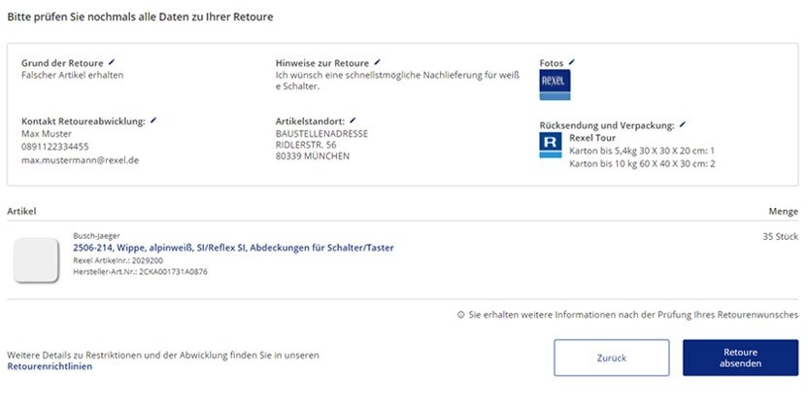Click Hersteller-Art.Nr. 2CKA001731A0876
This screenshot has width=808, height=408.
click(x=140, y=271)
